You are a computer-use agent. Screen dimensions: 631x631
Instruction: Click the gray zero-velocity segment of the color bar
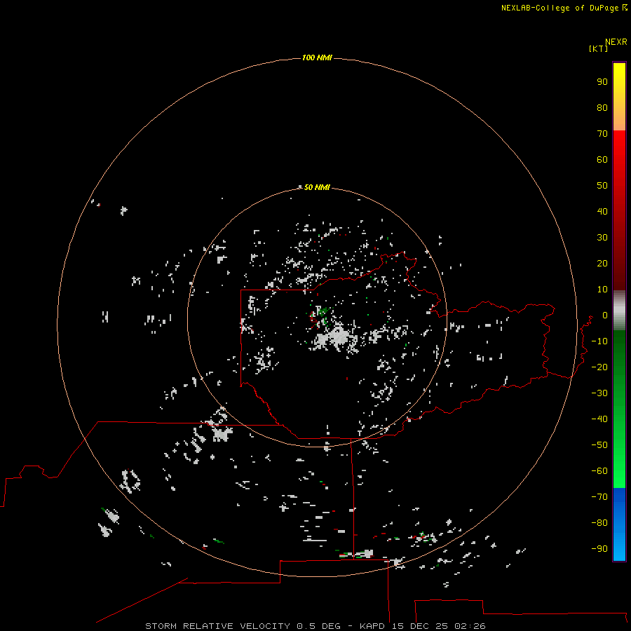point(619,311)
